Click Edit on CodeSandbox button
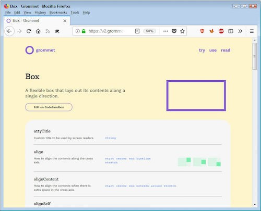 [x=49, y=107]
